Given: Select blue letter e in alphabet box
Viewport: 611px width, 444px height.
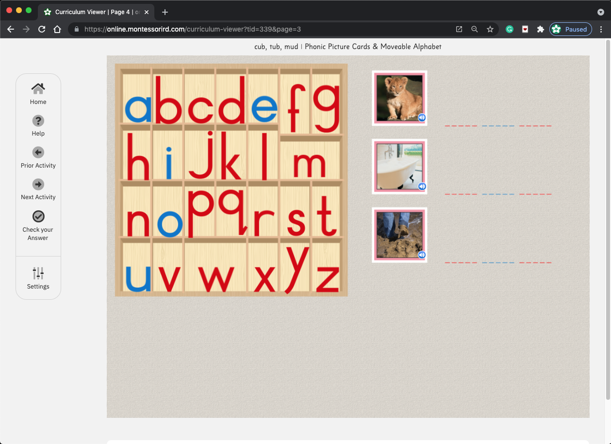Looking at the screenshot, I should tap(264, 108).
